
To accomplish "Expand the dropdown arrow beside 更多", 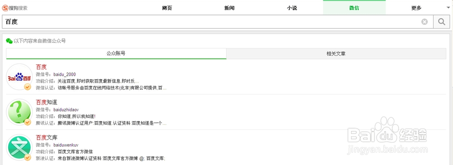I will [x=448, y=8].
